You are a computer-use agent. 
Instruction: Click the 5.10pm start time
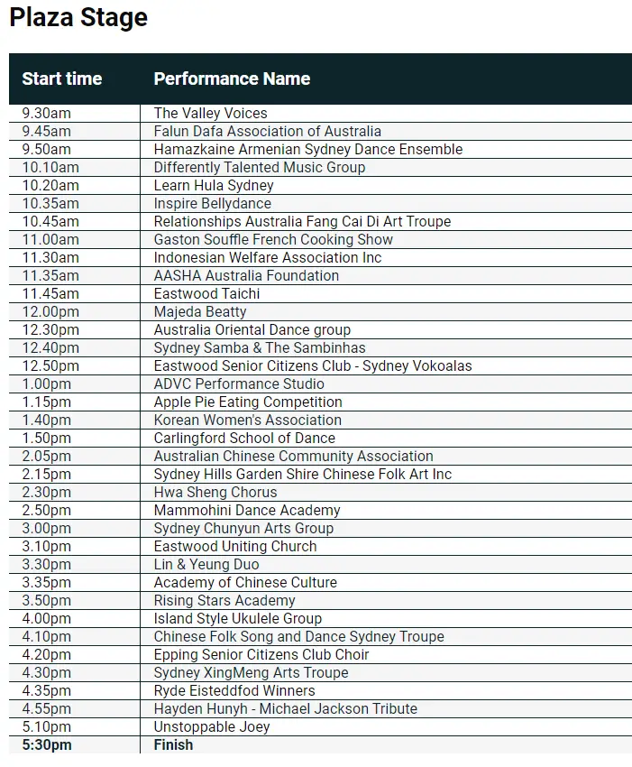[47, 727]
